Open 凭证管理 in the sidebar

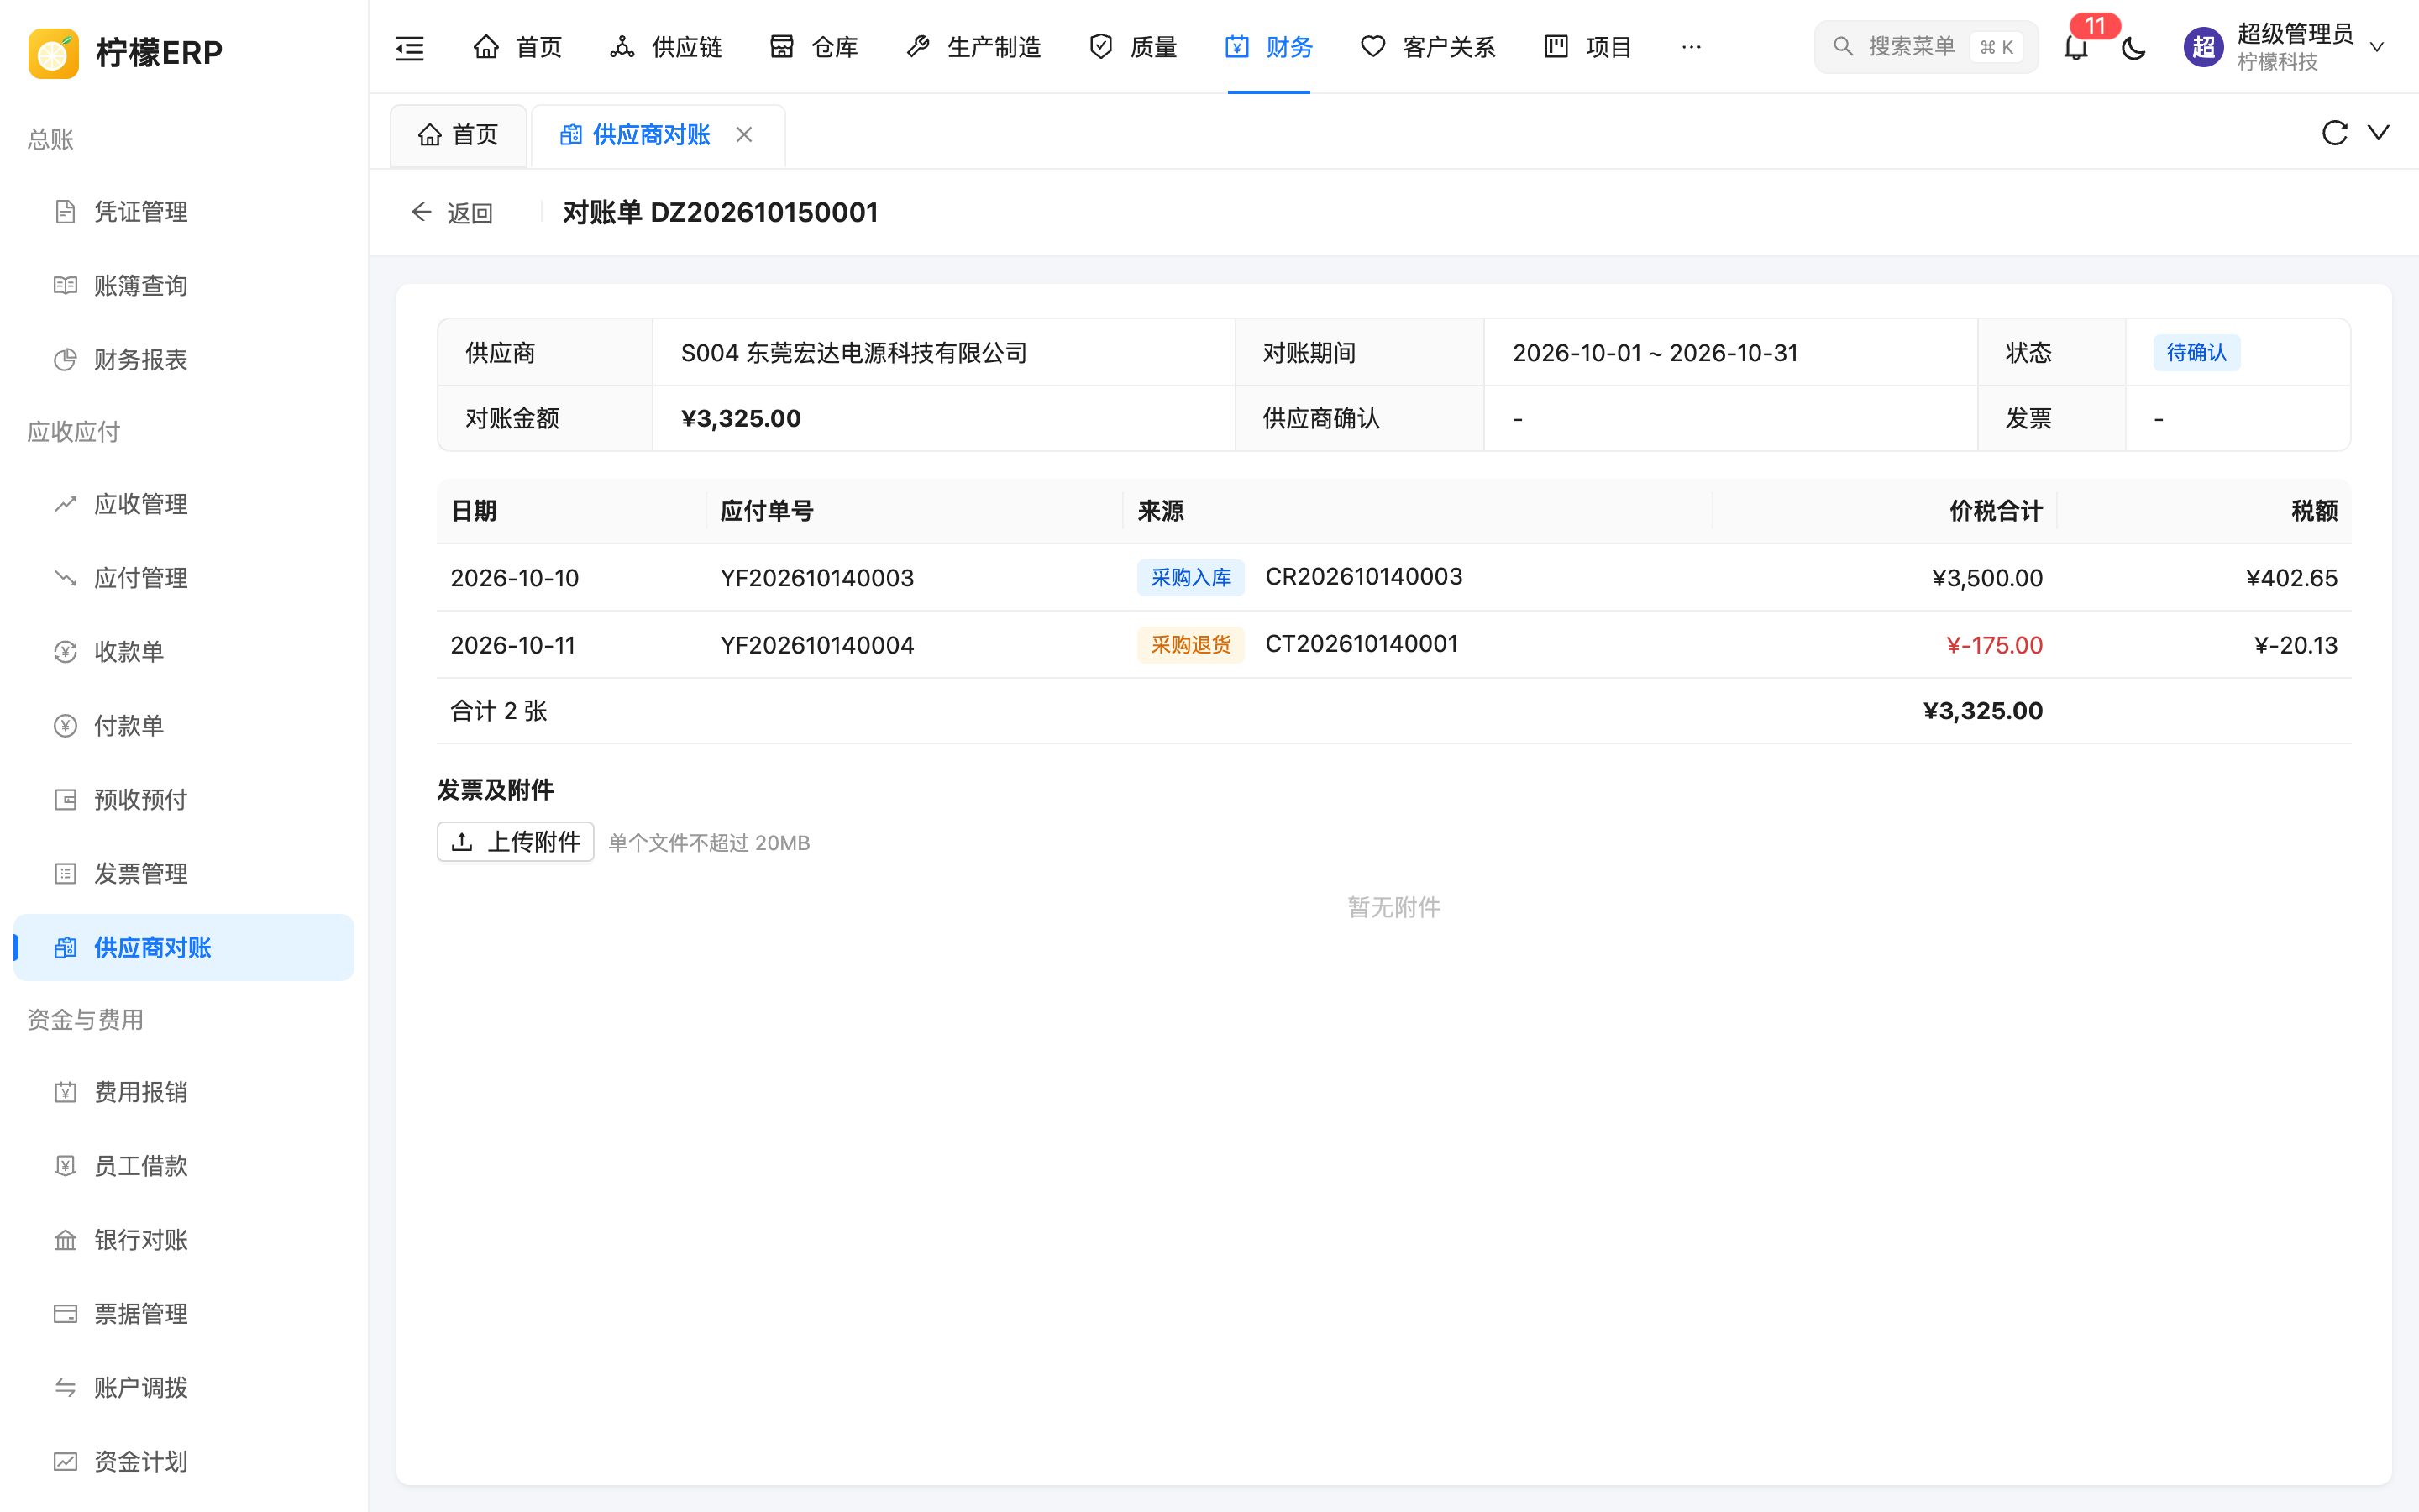[x=184, y=212]
